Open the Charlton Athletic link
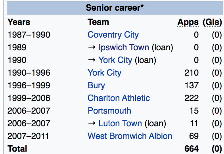This screenshot has width=224, height=154. pyautogui.click(x=119, y=98)
